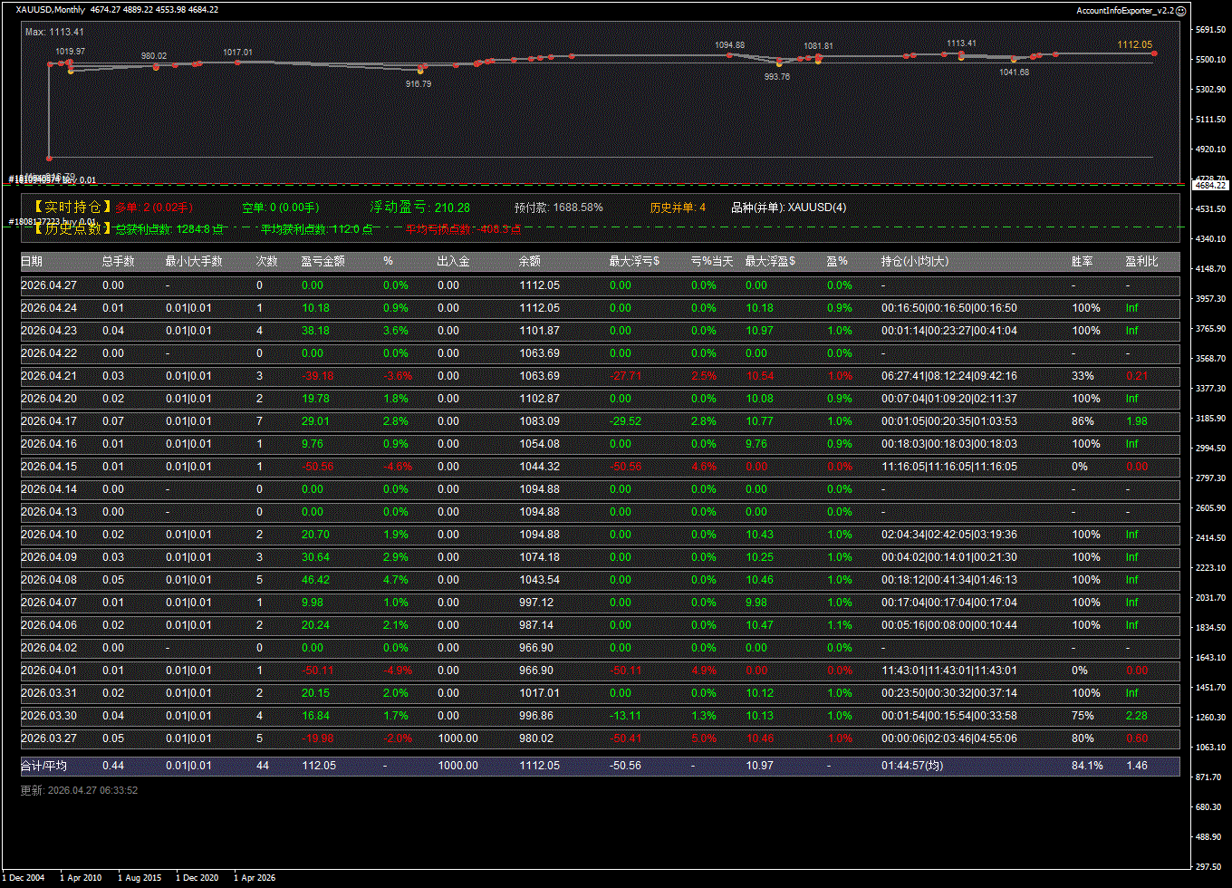Click the 品种(并单): XAUUSD(4) text

tap(788, 208)
